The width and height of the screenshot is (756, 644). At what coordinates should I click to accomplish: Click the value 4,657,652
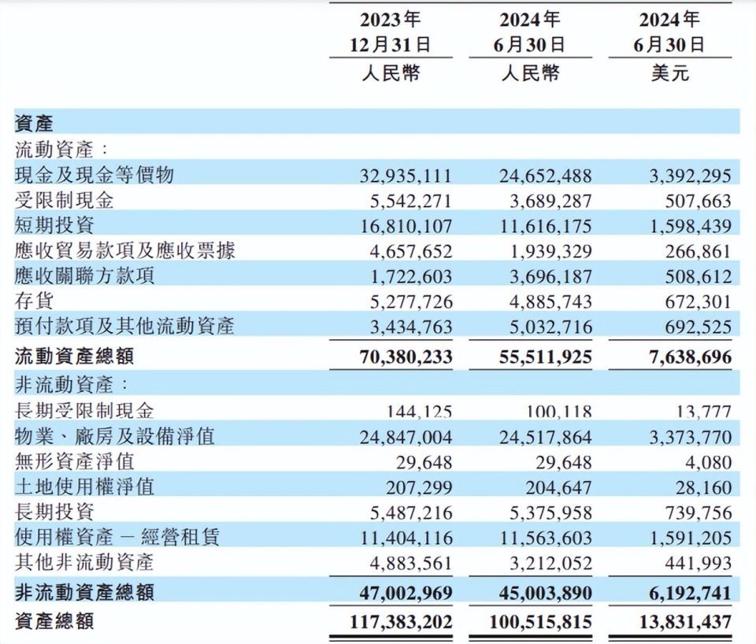[411, 252]
